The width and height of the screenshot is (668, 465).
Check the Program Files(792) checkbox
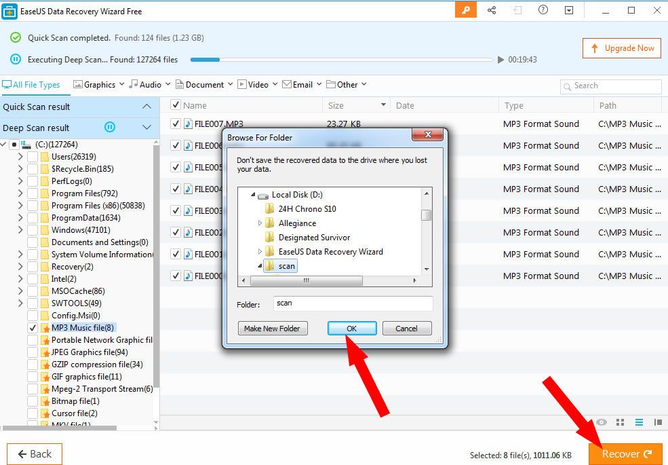pyautogui.click(x=33, y=193)
